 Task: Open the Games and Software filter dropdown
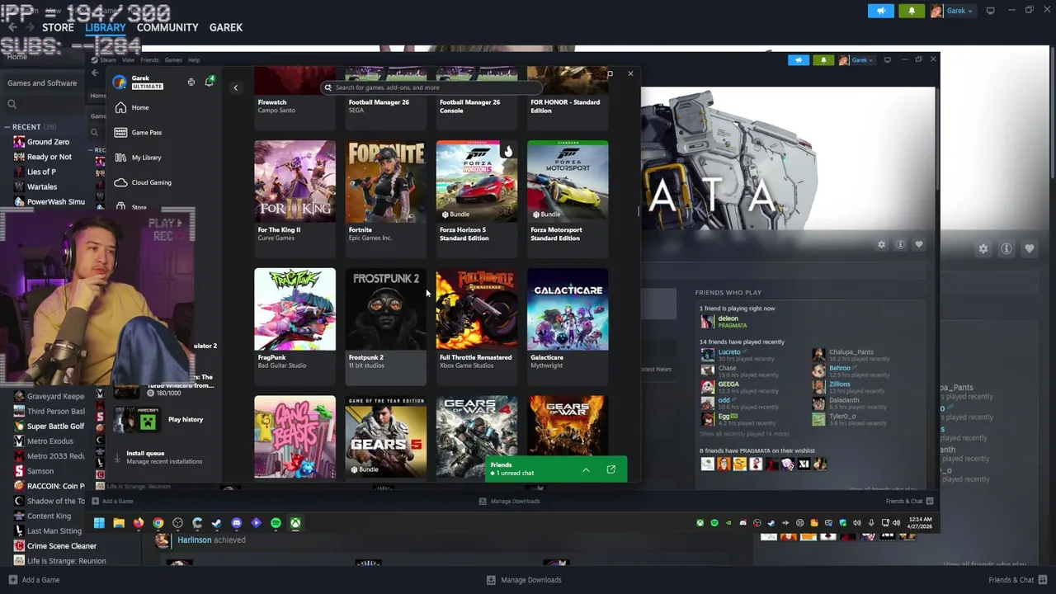tap(42, 83)
